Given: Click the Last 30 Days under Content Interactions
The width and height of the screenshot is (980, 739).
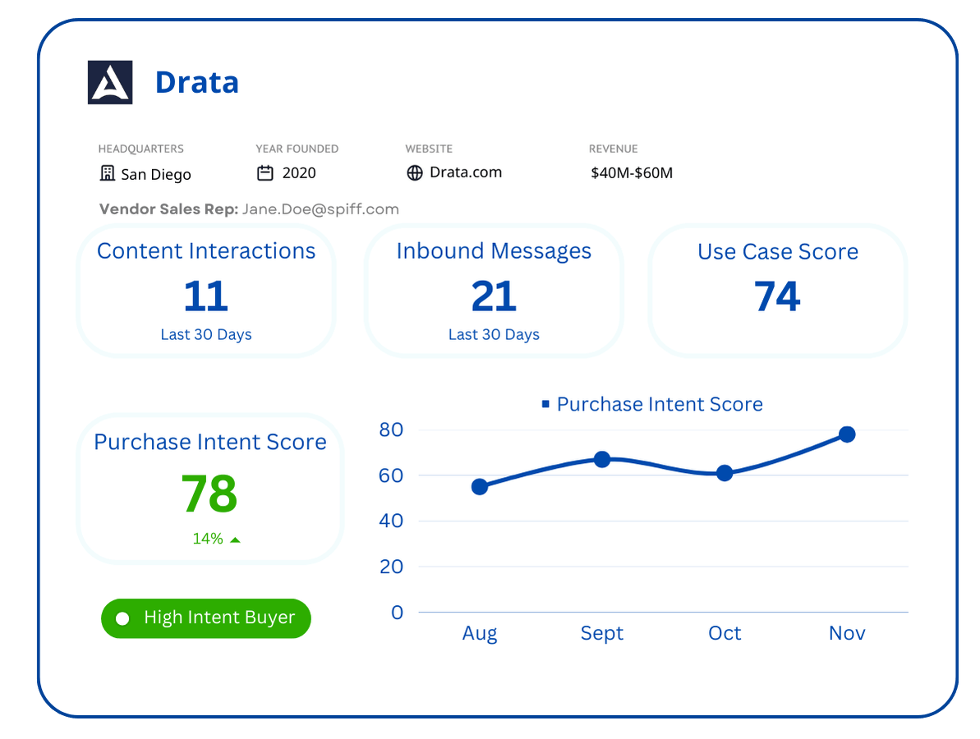Looking at the screenshot, I should click(x=206, y=335).
